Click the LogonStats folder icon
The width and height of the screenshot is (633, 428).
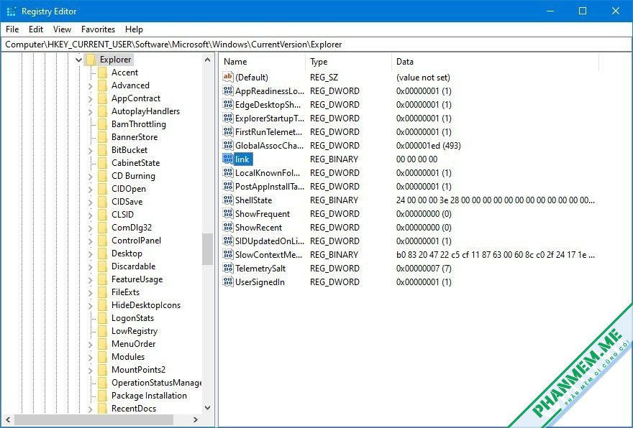(103, 318)
